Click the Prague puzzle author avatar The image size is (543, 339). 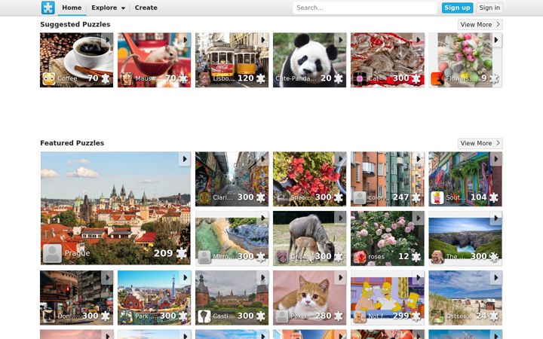pyautogui.click(x=53, y=253)
